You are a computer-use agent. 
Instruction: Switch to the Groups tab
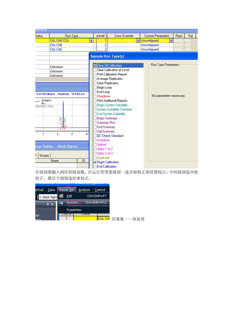coord(44,156)
